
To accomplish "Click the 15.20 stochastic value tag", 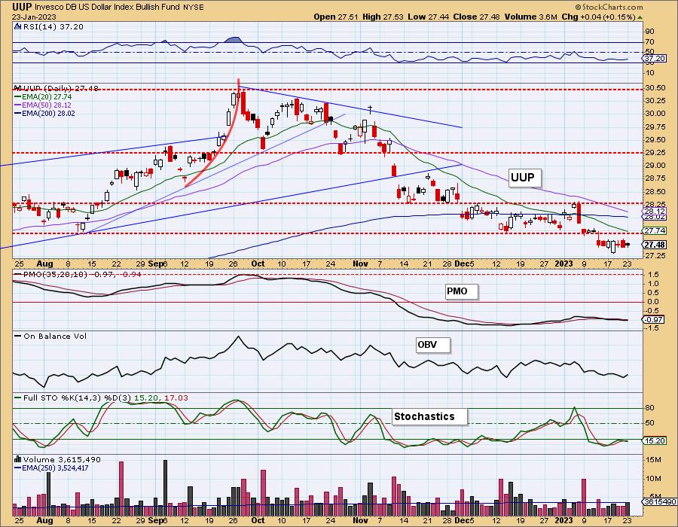I will point(654,441).
